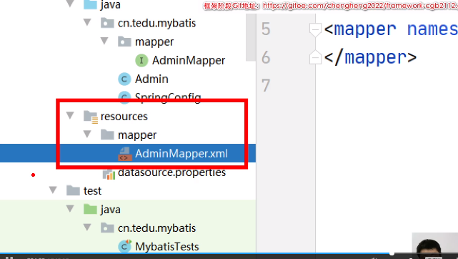The height and width of the screenshot is (259, 458).
Task: Select AdminMapper interface in project tree
Action: click(189, 61)
